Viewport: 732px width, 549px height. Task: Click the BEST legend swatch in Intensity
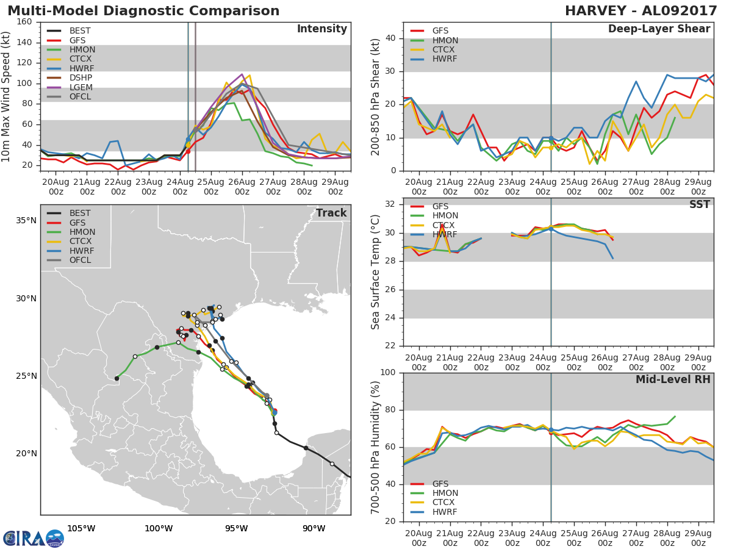pyautogui.click(x=54, y=30)
